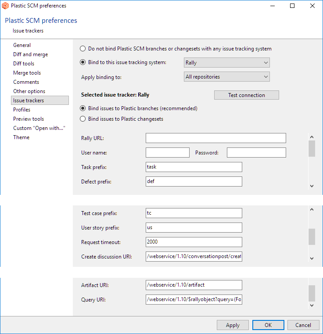
Task: Confirm with the OK button
Action: (268, 325)
